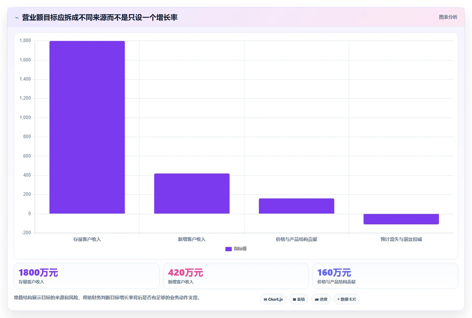Select the 表格 tag chip
Image resolution: width=472 pixels, height=318 pixels.
point(299,299)
